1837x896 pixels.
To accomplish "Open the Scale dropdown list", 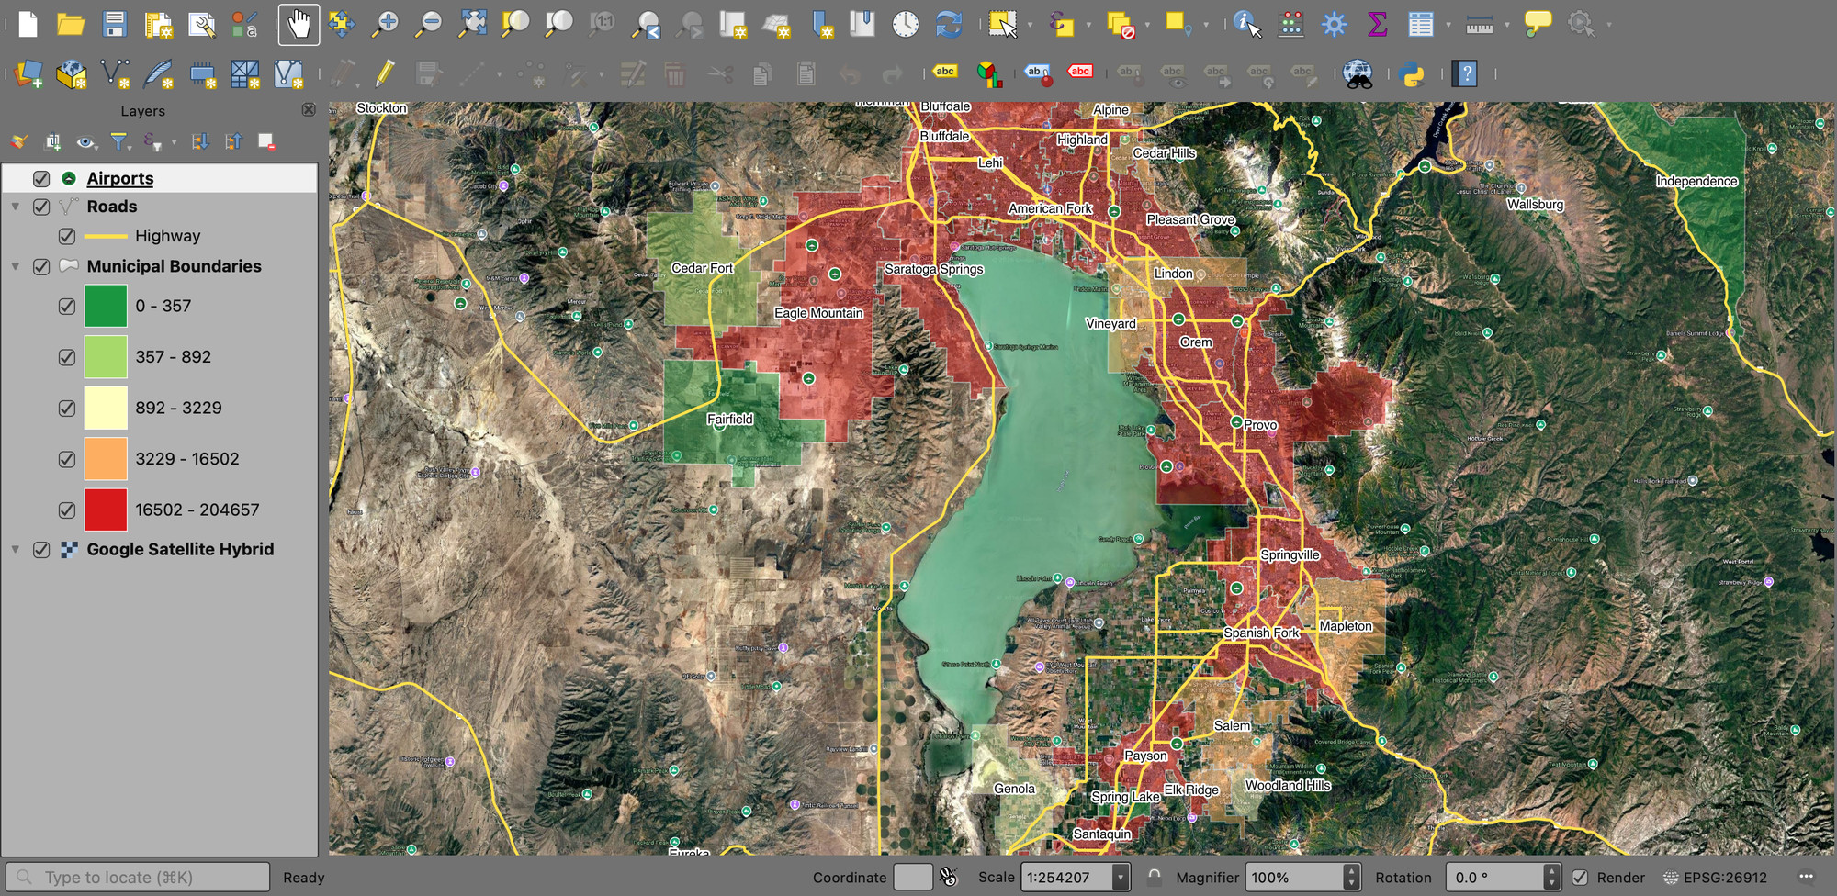I will (1121, 878).
